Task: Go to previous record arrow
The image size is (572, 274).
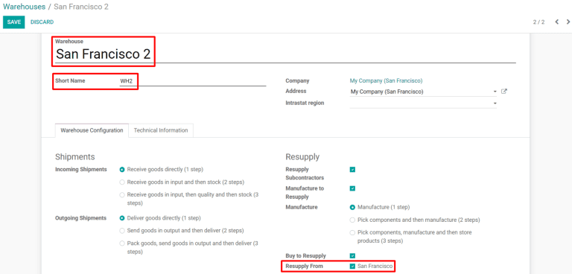Action: 556,22
